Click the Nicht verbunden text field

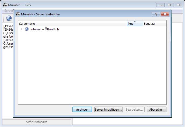click(x=37, y=122)
